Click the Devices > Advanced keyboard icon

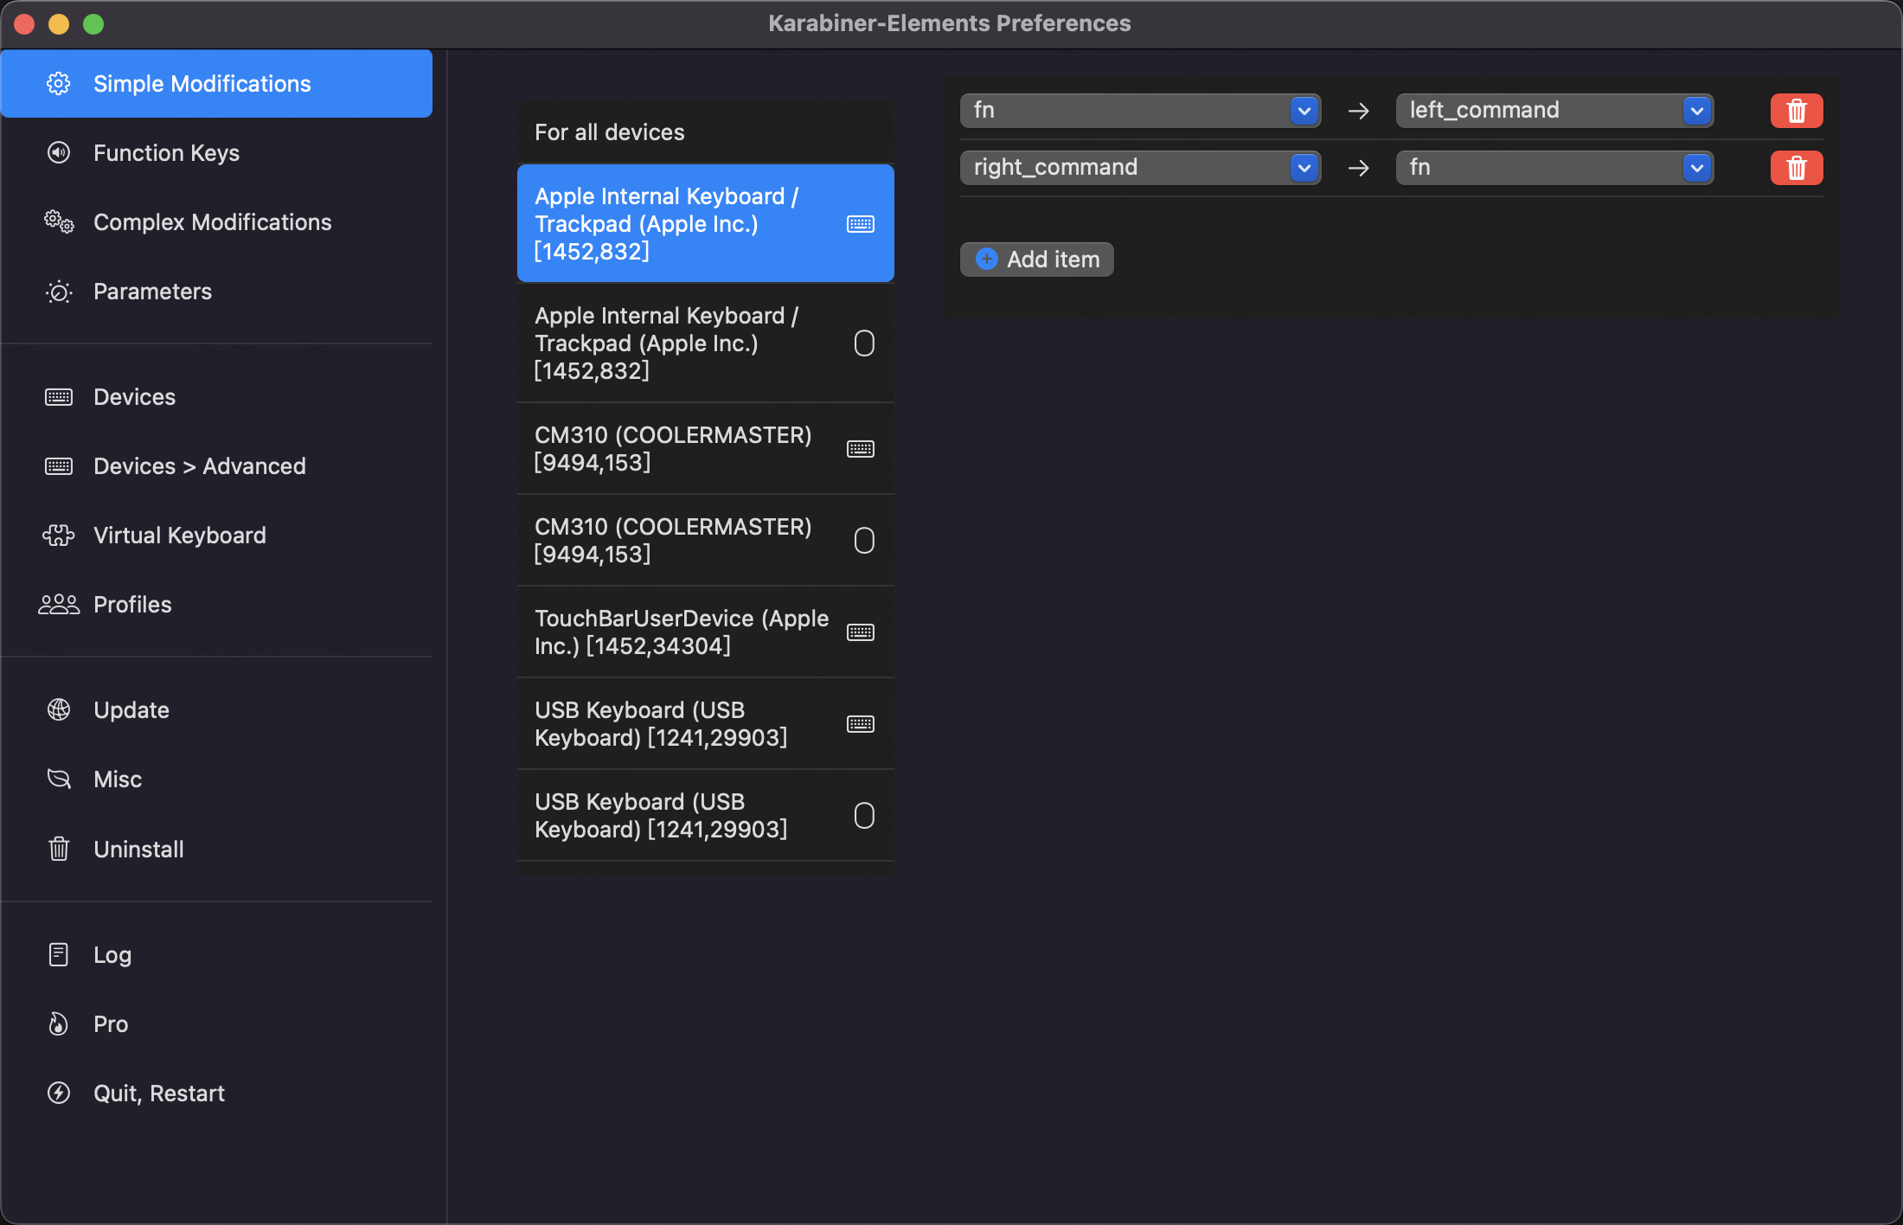point(59,466)
